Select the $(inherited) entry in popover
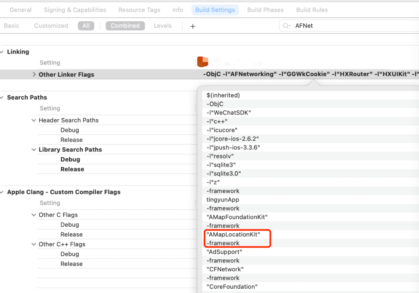Viewport: 419px width, 293px height. pos(310,95)
